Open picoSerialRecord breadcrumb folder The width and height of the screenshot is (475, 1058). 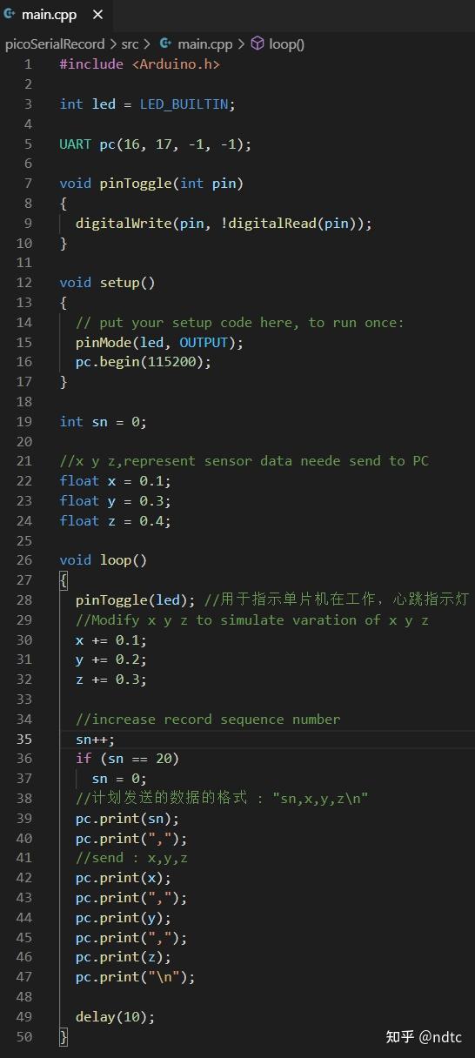55,44
